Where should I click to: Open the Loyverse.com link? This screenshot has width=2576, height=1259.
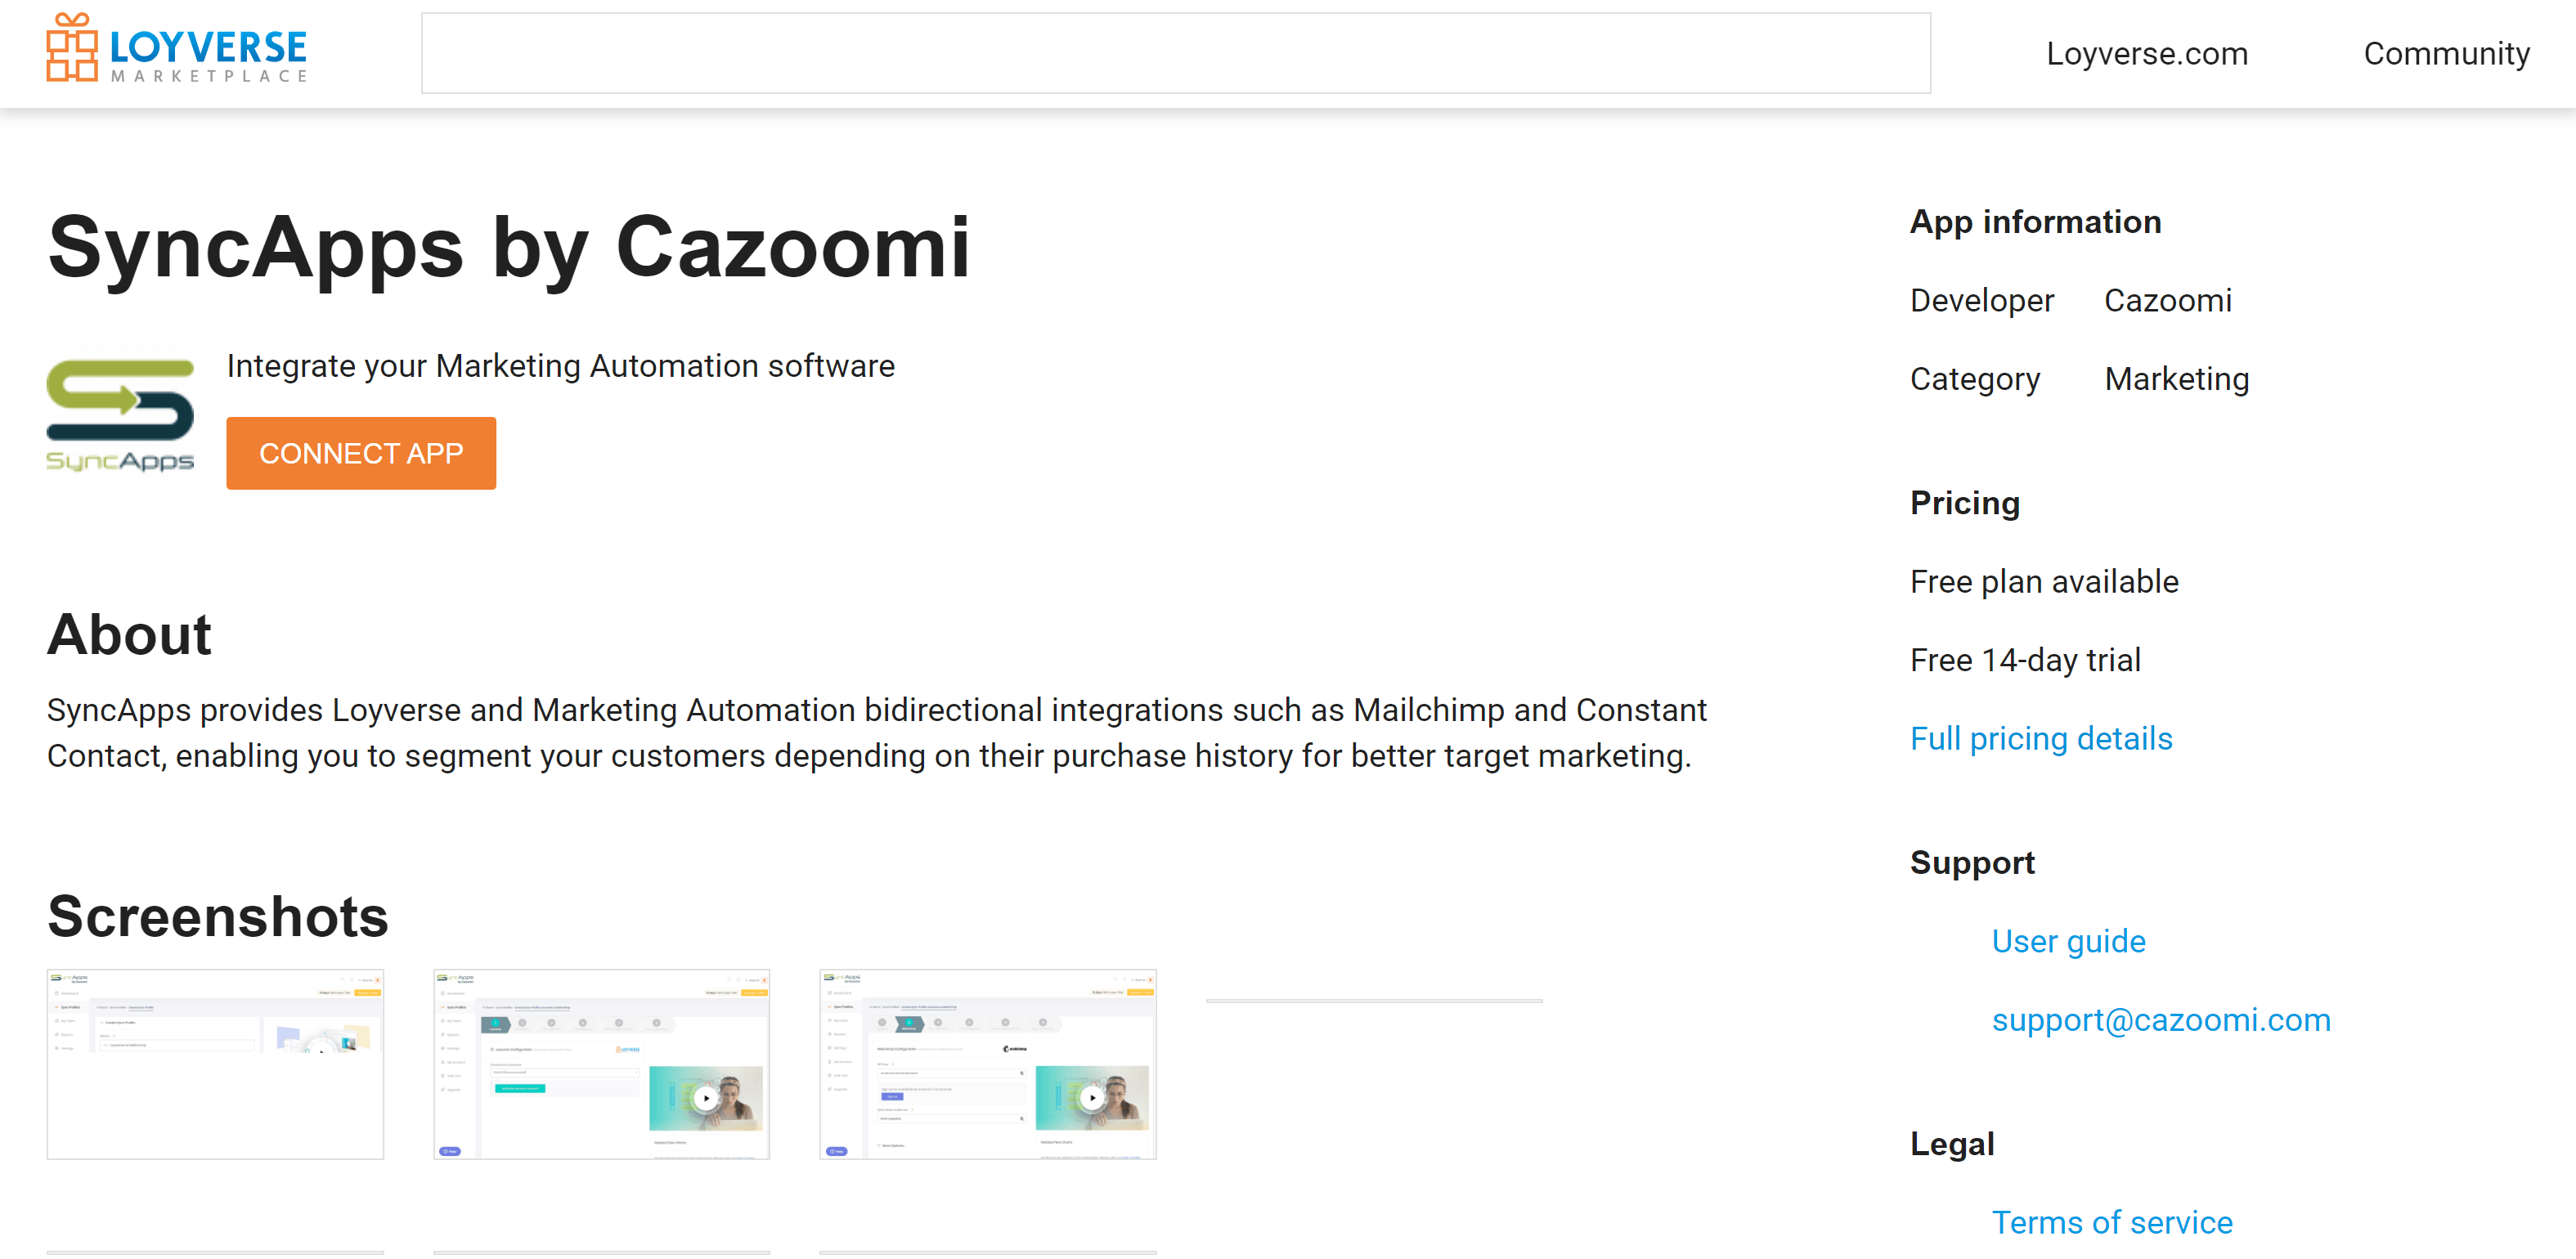click(x=2146, y=53)
